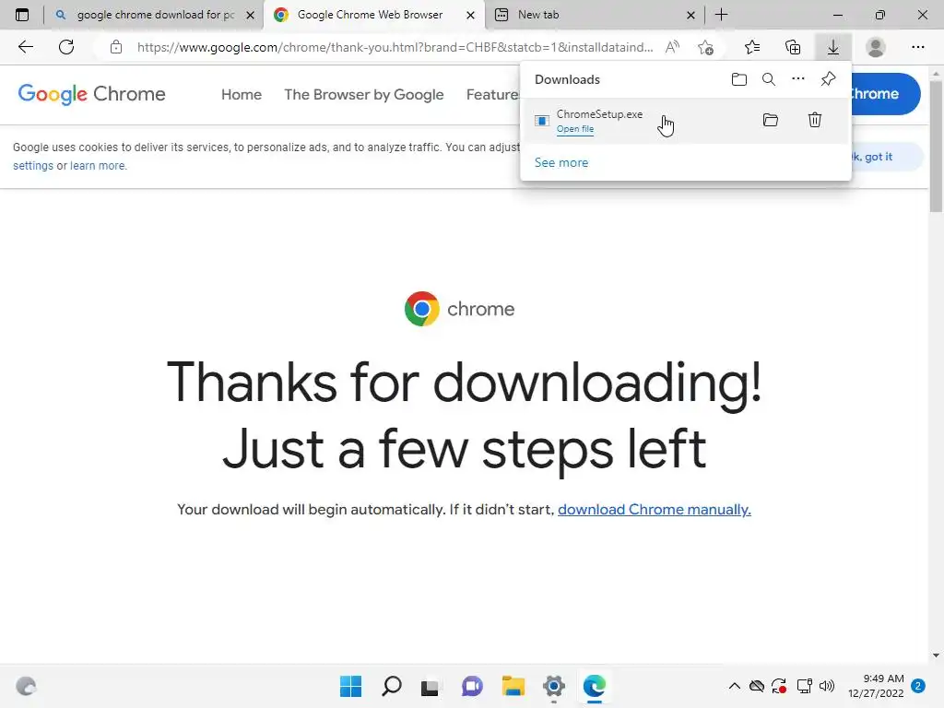Screen dimensions: 944x708
Task: Open Windows taskbar Search
Action: click(x=391, y=686)
